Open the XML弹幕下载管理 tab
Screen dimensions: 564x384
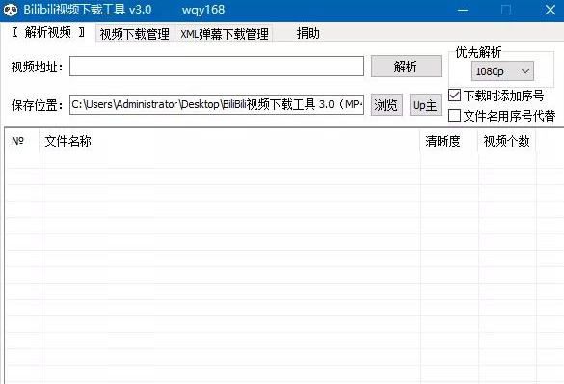pos(224,34)
